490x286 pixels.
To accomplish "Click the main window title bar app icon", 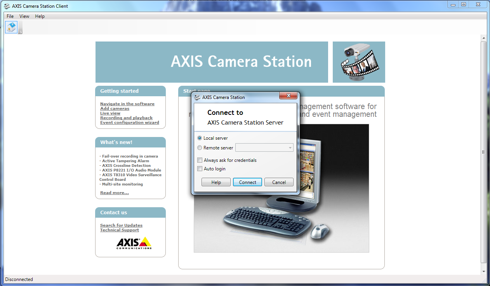I will tap(7, 6).
